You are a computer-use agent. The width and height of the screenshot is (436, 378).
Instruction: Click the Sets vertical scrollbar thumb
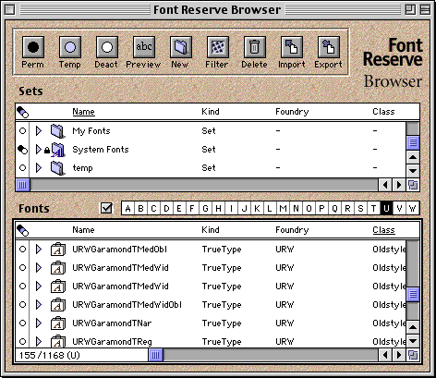(413, 142)
